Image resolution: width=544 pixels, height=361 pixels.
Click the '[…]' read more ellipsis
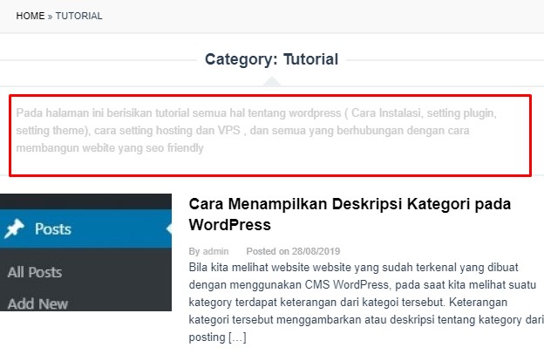pos(237,337)
